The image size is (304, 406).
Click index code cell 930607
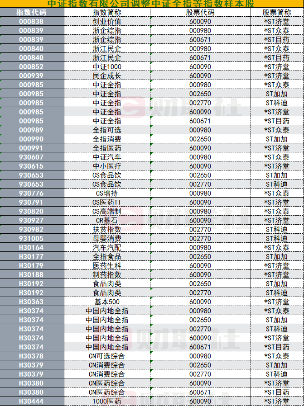click(32, 157)
